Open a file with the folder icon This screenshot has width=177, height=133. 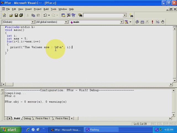(x=11, y=15)
